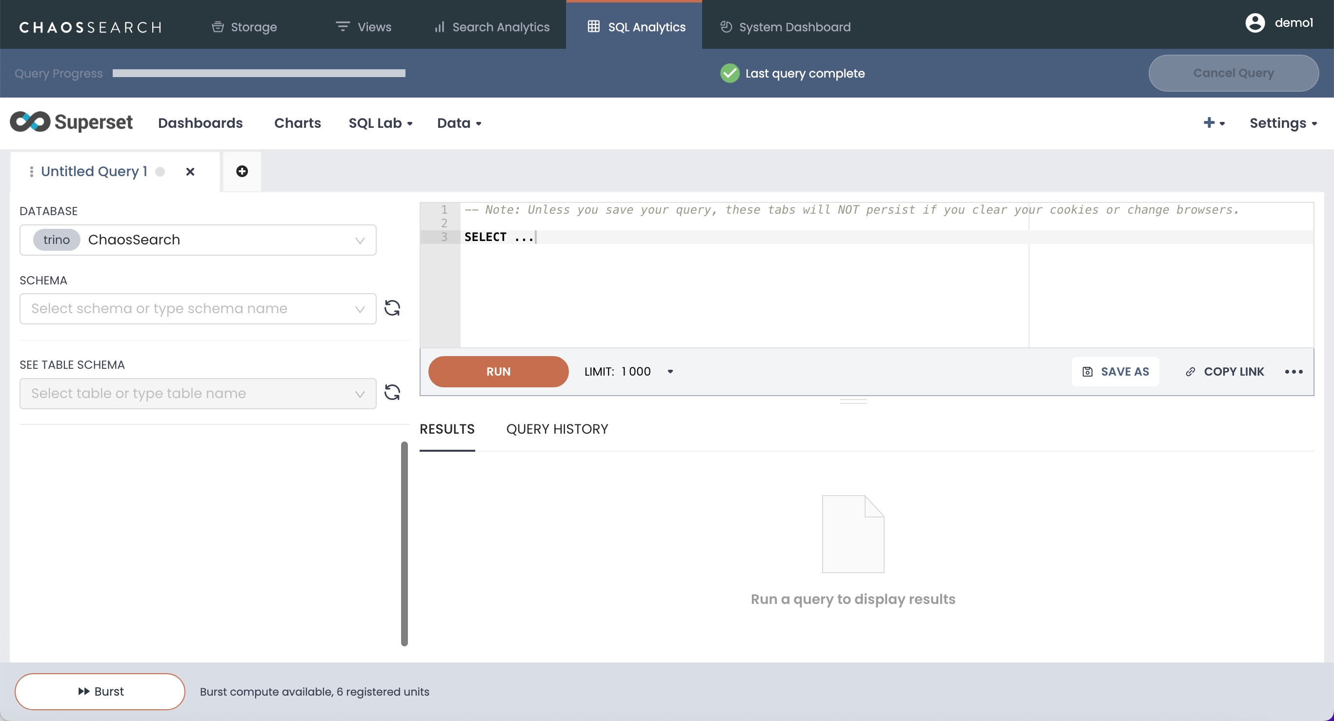Click the demo1 user account avatar

pyautogui.click(x=1255, y=23)
